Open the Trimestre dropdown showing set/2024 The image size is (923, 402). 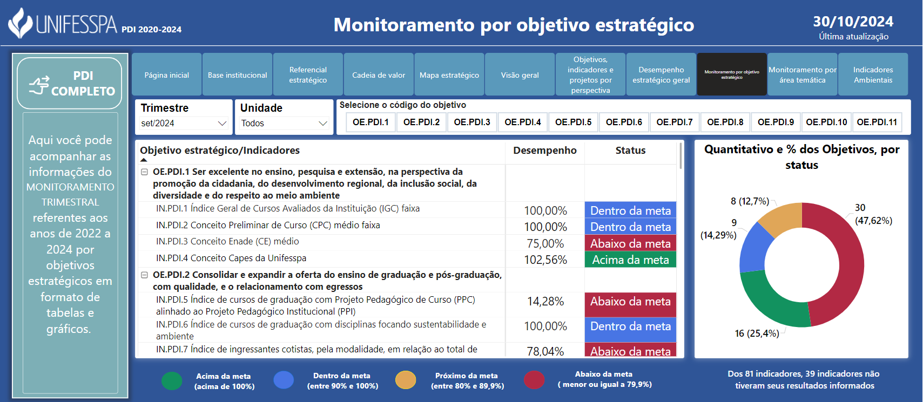coord(184,123)
